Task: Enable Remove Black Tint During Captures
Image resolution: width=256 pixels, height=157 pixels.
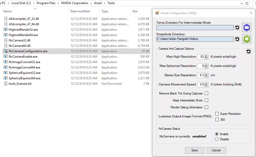Action: point(207,93)
